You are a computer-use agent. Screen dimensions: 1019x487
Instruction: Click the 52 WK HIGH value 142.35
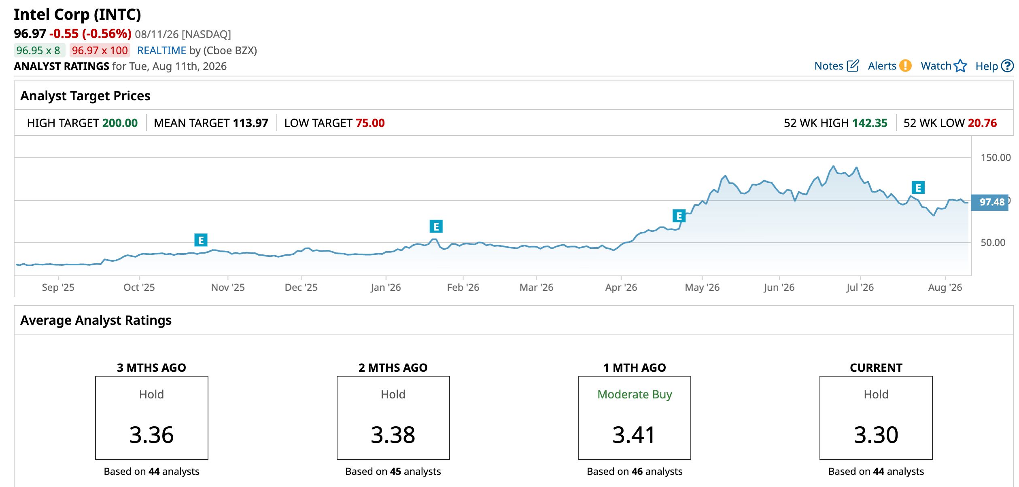pos(870,123)
